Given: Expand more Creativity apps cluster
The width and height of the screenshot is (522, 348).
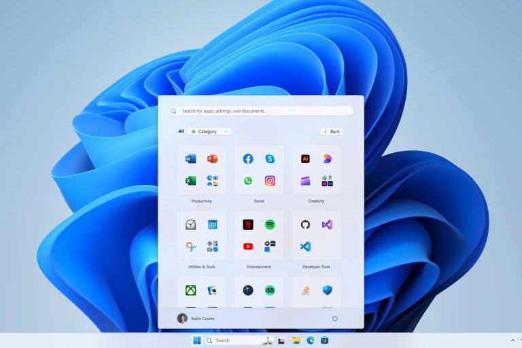Looking at the screenshot, I should click(327, 181).
